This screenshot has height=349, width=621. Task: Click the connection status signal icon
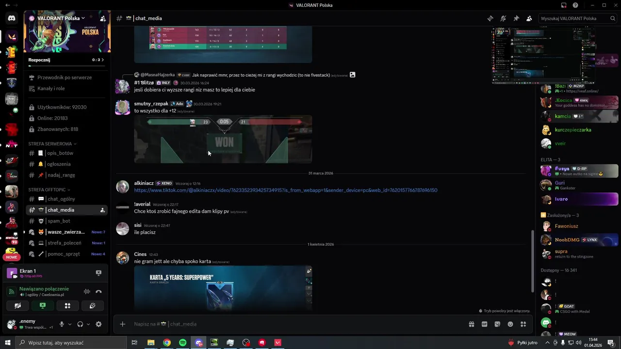[12, 291]
